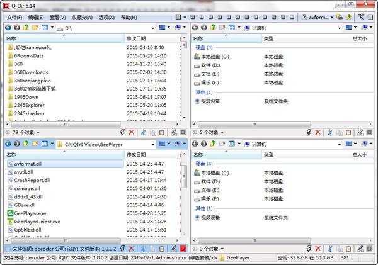This screenshot has height=265, width=378.
Task: Click red delete X in 0 个对象 bar
Action: click(x=318, y=249)
